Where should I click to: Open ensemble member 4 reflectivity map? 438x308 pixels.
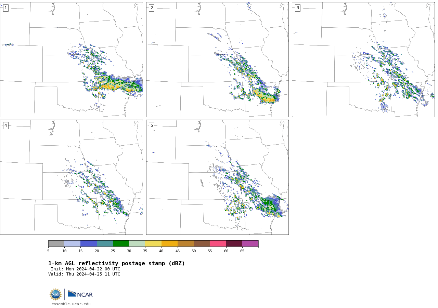[71, 177]
